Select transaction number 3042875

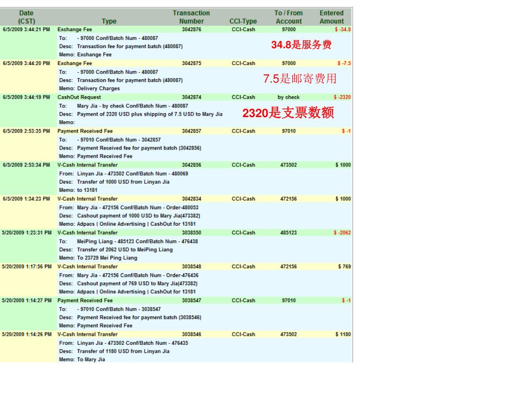(x=191, y=63)
